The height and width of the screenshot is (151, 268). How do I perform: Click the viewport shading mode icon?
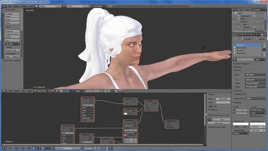[52, 91]
